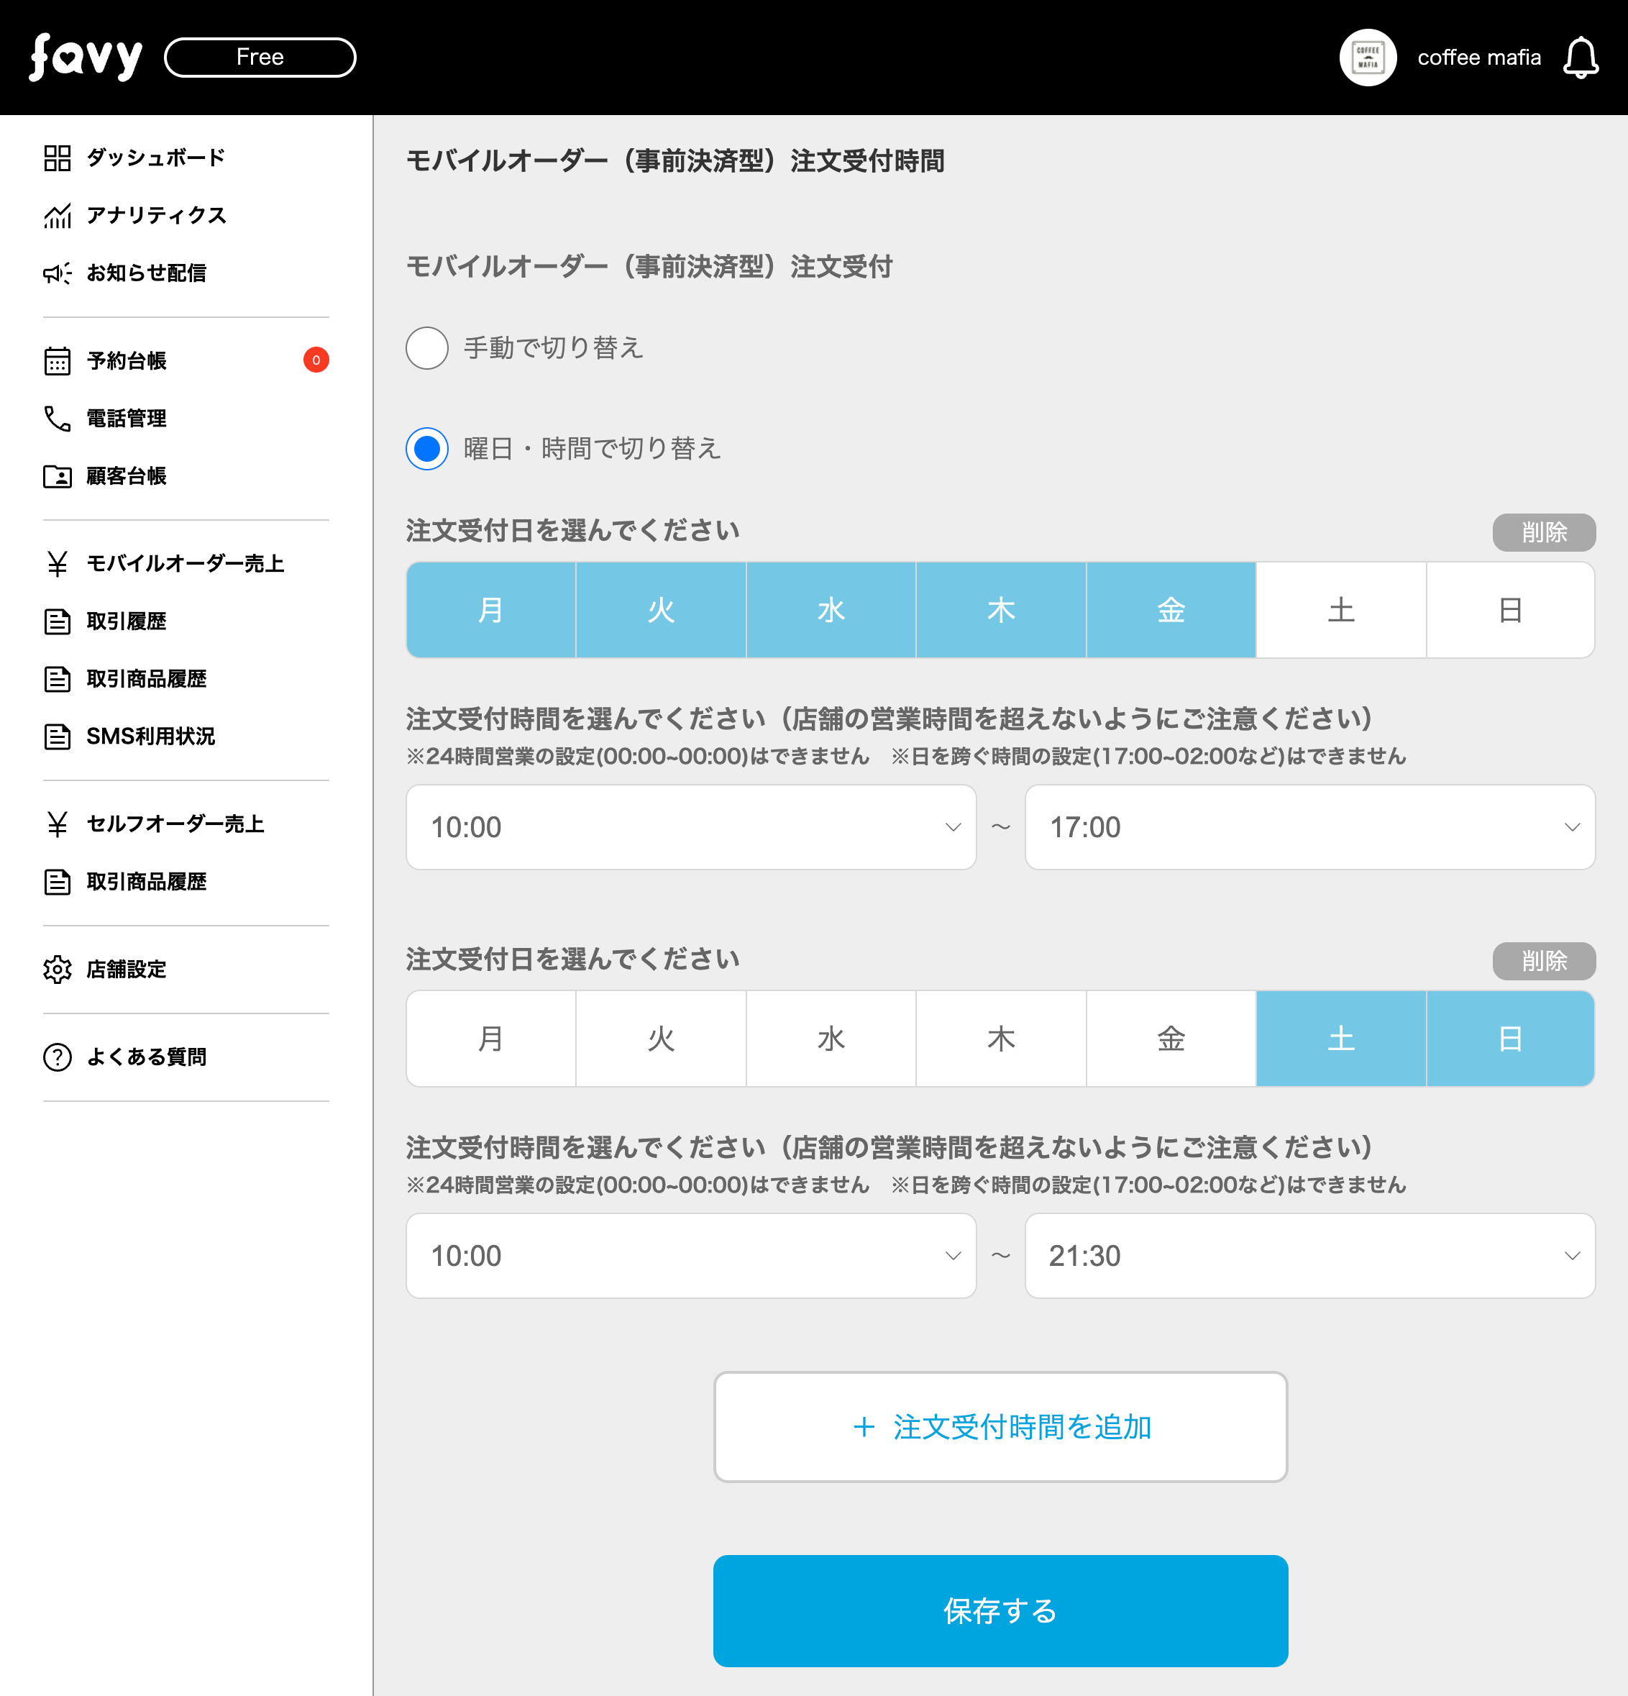The height and width of the screenshot is (1696, 1628).
Task: Toggle 土 in the first day selector
Action: pos(1340,610)
